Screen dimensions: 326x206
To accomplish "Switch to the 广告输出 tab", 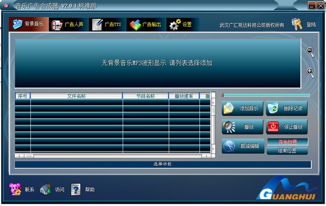I will (146, 24).
